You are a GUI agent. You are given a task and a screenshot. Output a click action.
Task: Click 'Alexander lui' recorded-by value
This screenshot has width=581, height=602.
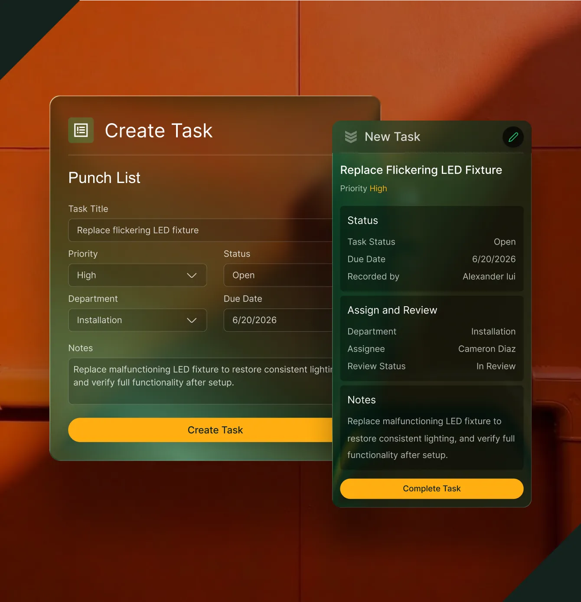coord(489,277)
